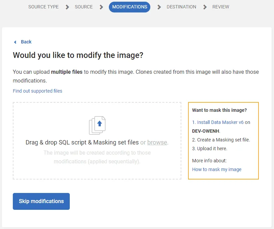The height and width of the screenshot is (229, 274).
Task: Open the 'How to mask my image' link
Action: (x=217, y=169)
